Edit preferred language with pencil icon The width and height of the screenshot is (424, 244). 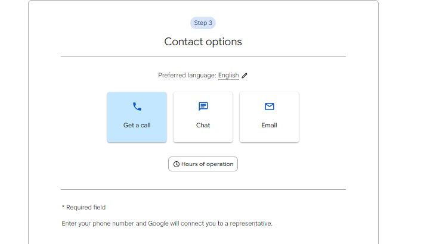(x=245, y=76)
